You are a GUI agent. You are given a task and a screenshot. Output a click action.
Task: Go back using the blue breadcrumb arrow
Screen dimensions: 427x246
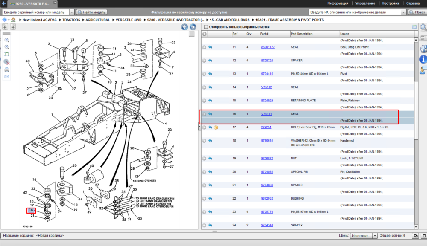(x=4, y=20)
